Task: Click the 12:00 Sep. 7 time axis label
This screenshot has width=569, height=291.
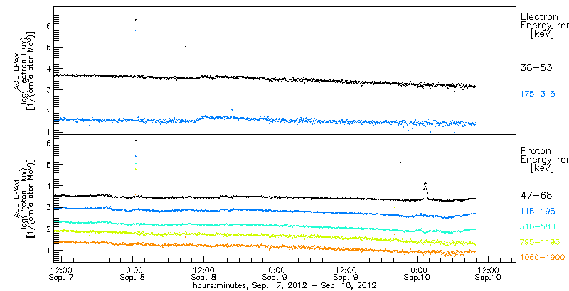Action: (x=61, y=274)
